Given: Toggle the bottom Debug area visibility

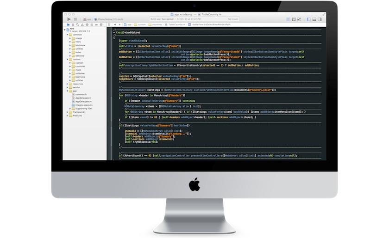Looking at the screenshot, I should (314, 19).
